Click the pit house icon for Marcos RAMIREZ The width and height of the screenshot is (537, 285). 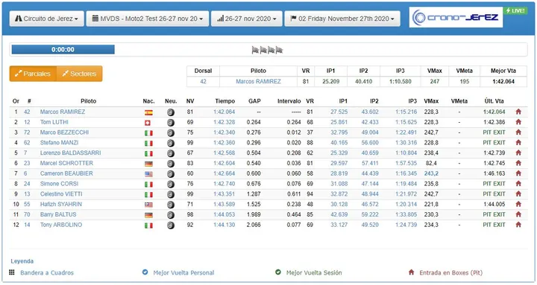518,112
